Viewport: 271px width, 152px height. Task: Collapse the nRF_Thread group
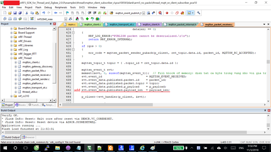click(x=11, y=58)
